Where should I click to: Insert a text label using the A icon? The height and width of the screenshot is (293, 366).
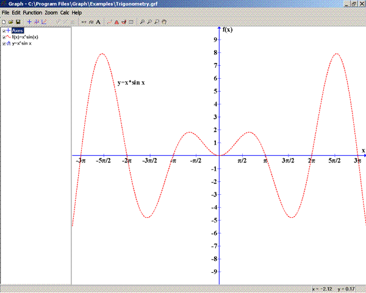[98, 21]
